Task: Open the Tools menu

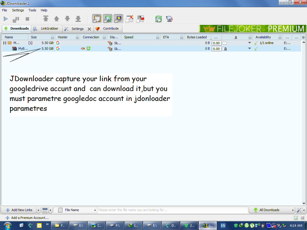Action: click(x=32, y=10)
